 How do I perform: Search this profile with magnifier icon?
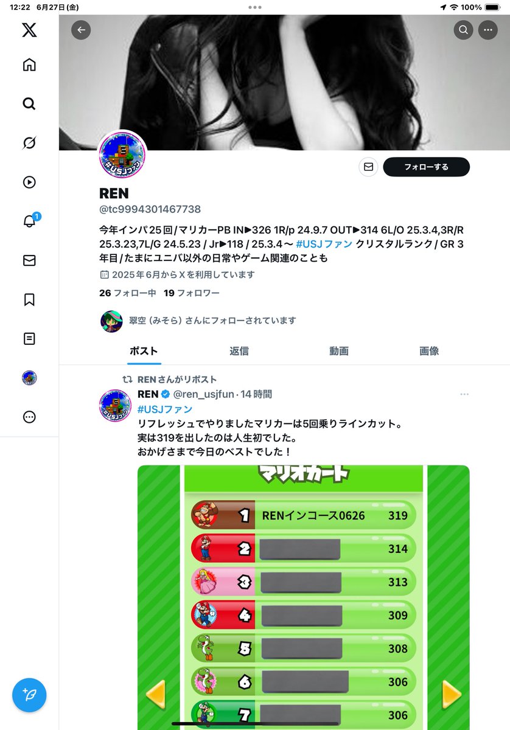(463, 30)
